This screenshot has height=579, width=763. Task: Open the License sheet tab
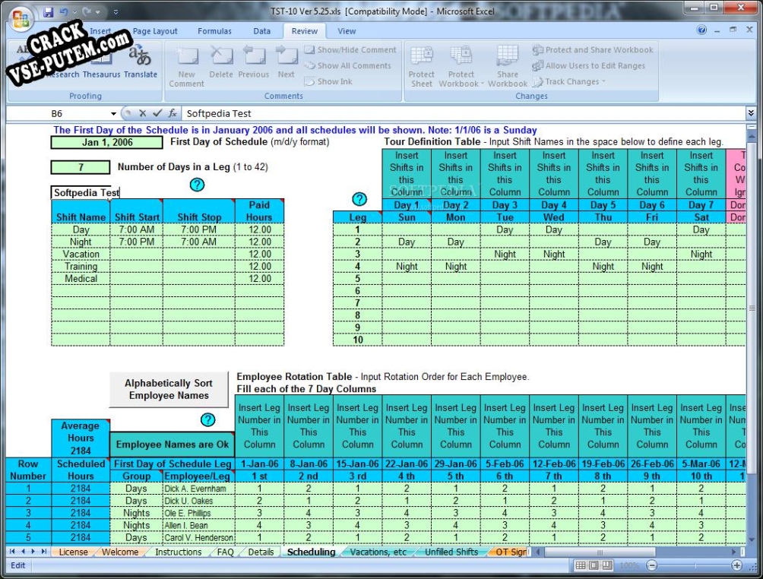(x=73, y=552)
